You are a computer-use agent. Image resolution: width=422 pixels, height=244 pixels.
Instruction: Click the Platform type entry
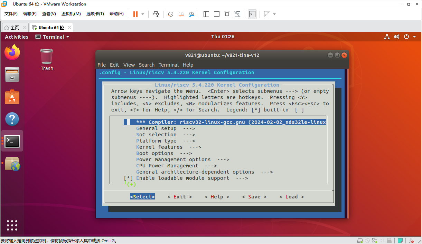coord(166,141)
